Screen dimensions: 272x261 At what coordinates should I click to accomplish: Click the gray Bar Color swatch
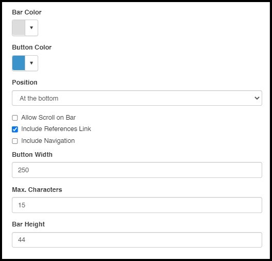tap(19, 28)
